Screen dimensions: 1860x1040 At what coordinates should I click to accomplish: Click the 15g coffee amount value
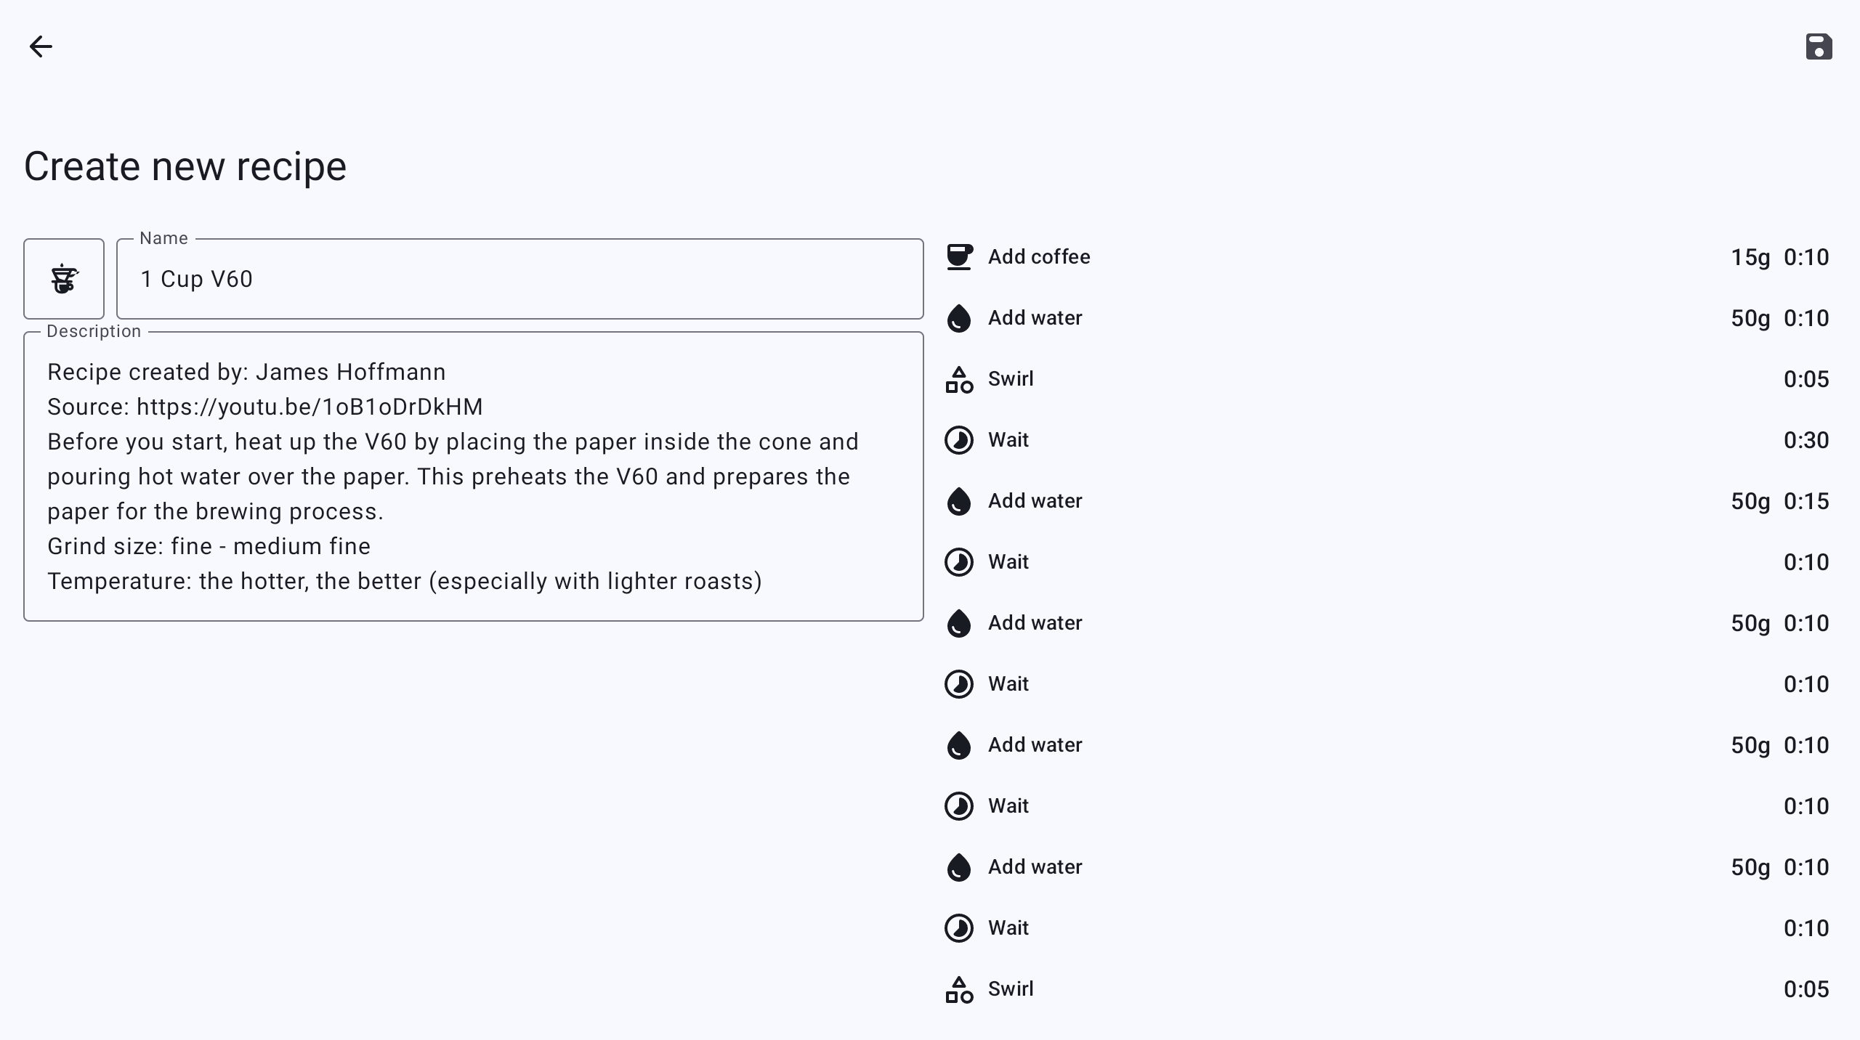coord(1750,257)
